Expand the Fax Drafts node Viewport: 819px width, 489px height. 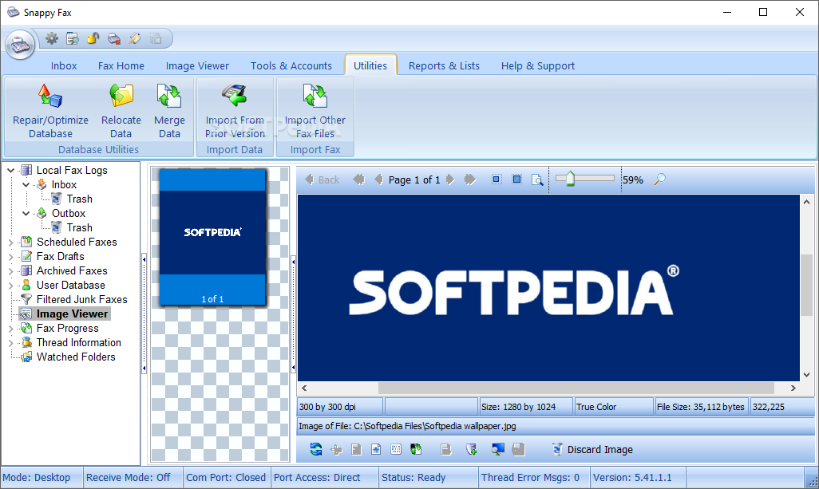click(x=10, y=257)
